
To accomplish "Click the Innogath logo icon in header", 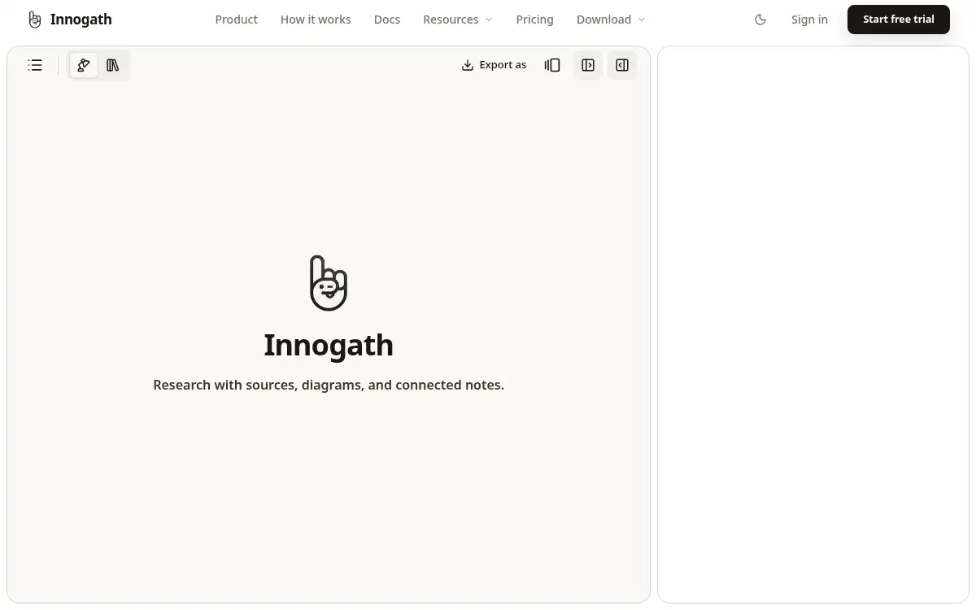I will pos(34,20).
